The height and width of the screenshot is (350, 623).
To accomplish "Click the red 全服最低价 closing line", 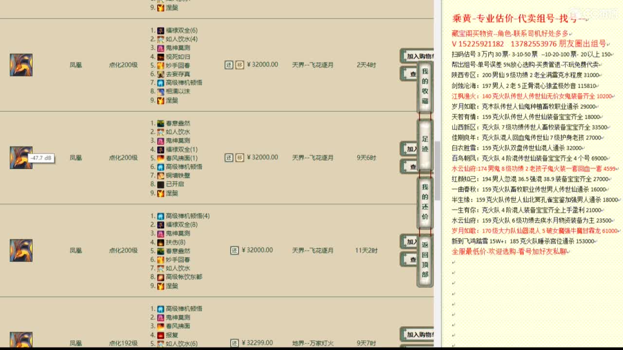I will (511, 251).
